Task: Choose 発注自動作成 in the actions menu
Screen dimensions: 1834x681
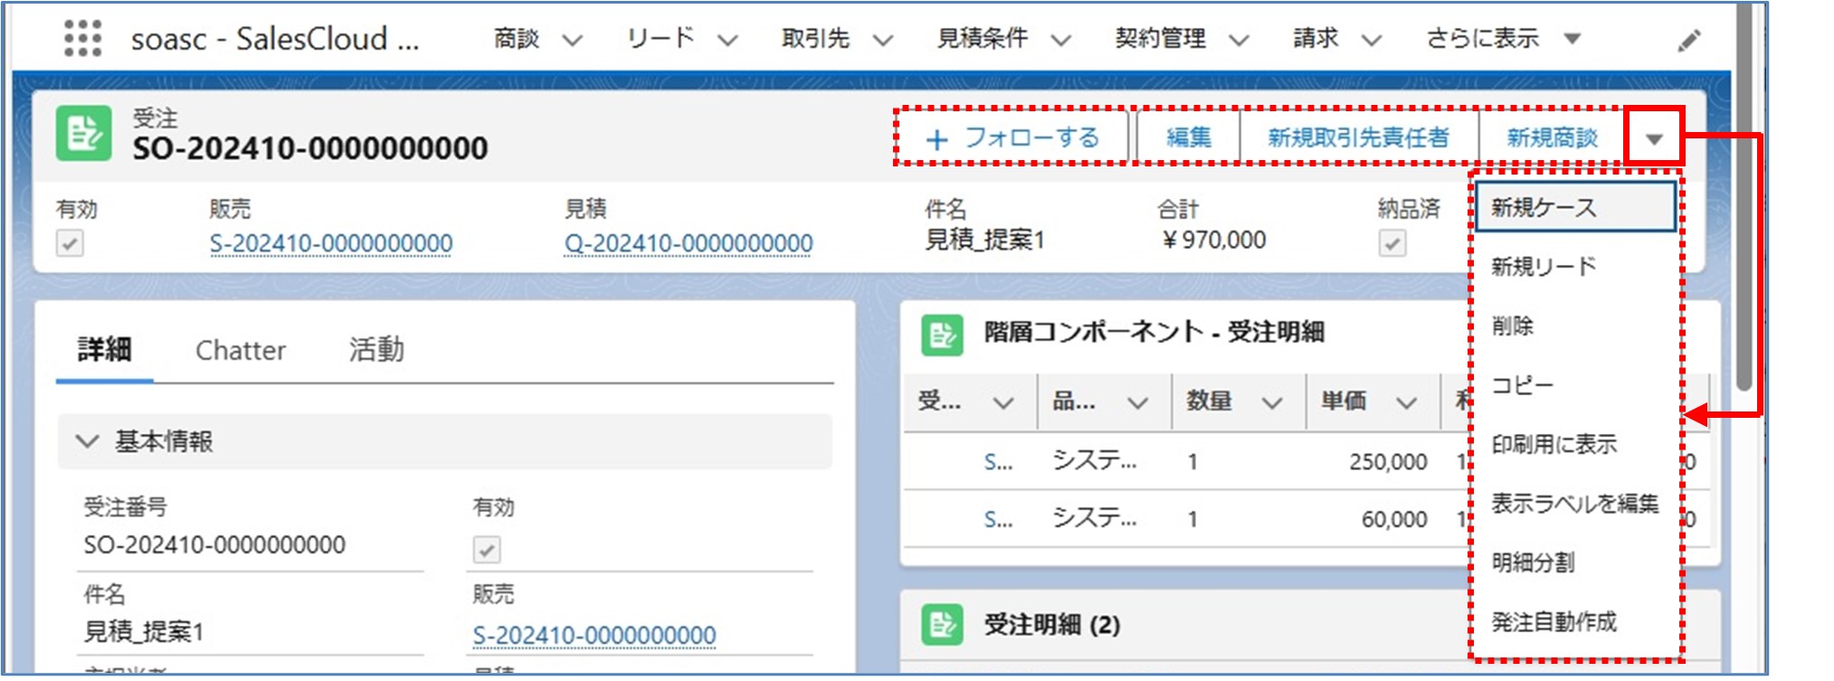Action: tap(1575, 622)
